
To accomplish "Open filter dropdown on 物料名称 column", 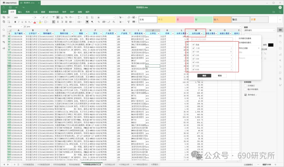I will click(72, 33).
